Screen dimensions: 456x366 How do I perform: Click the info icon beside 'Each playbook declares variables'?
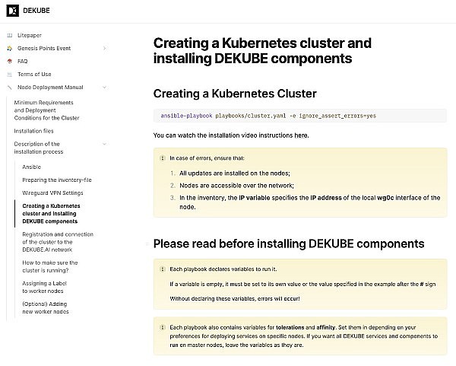click(161, 269)
